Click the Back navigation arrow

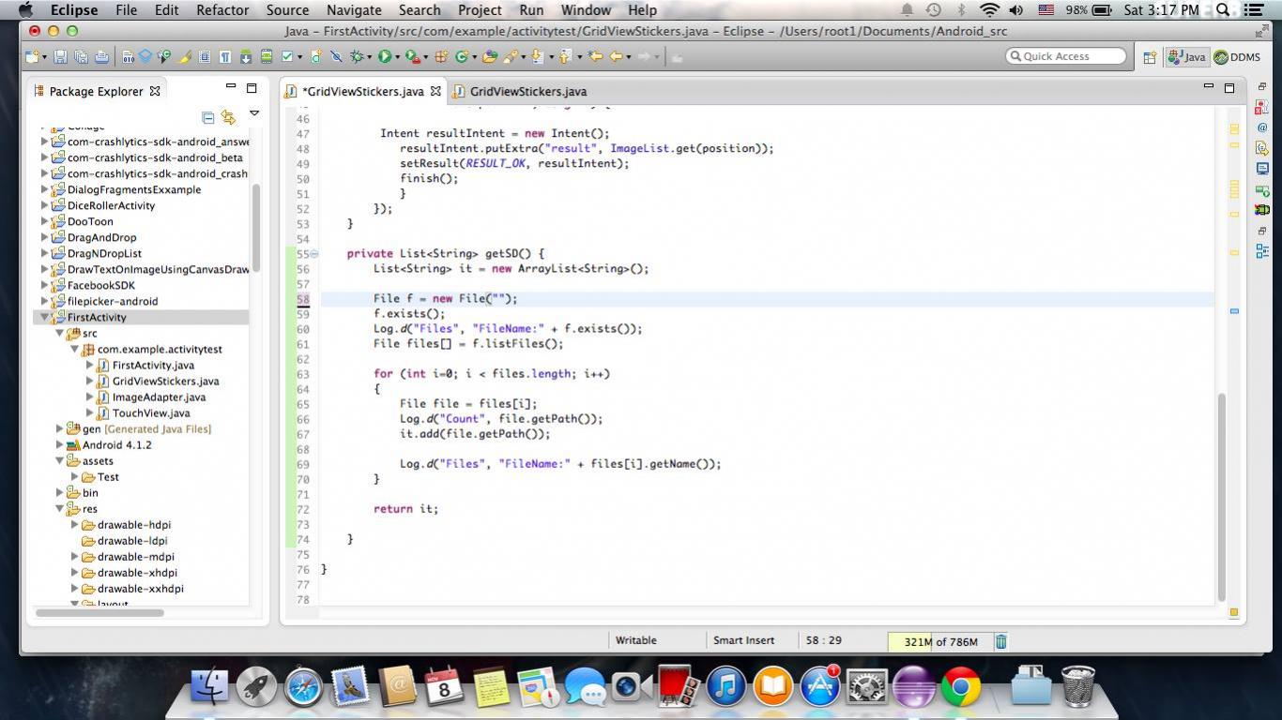616,56
